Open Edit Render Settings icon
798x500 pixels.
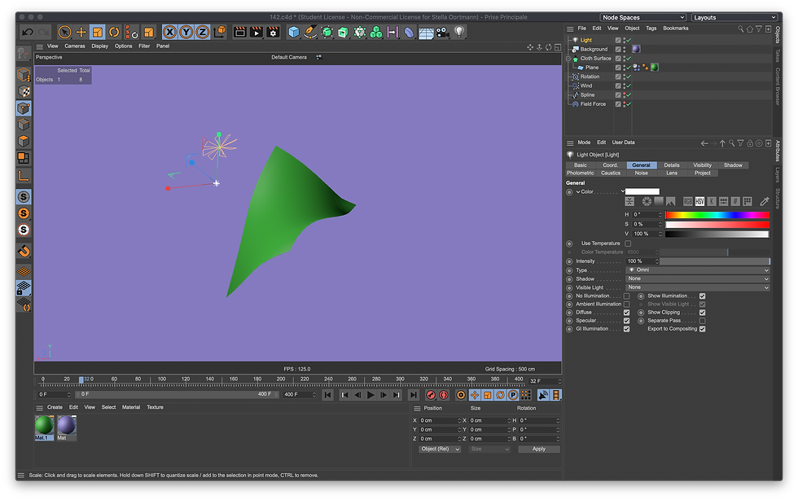[x=272, y=32]
